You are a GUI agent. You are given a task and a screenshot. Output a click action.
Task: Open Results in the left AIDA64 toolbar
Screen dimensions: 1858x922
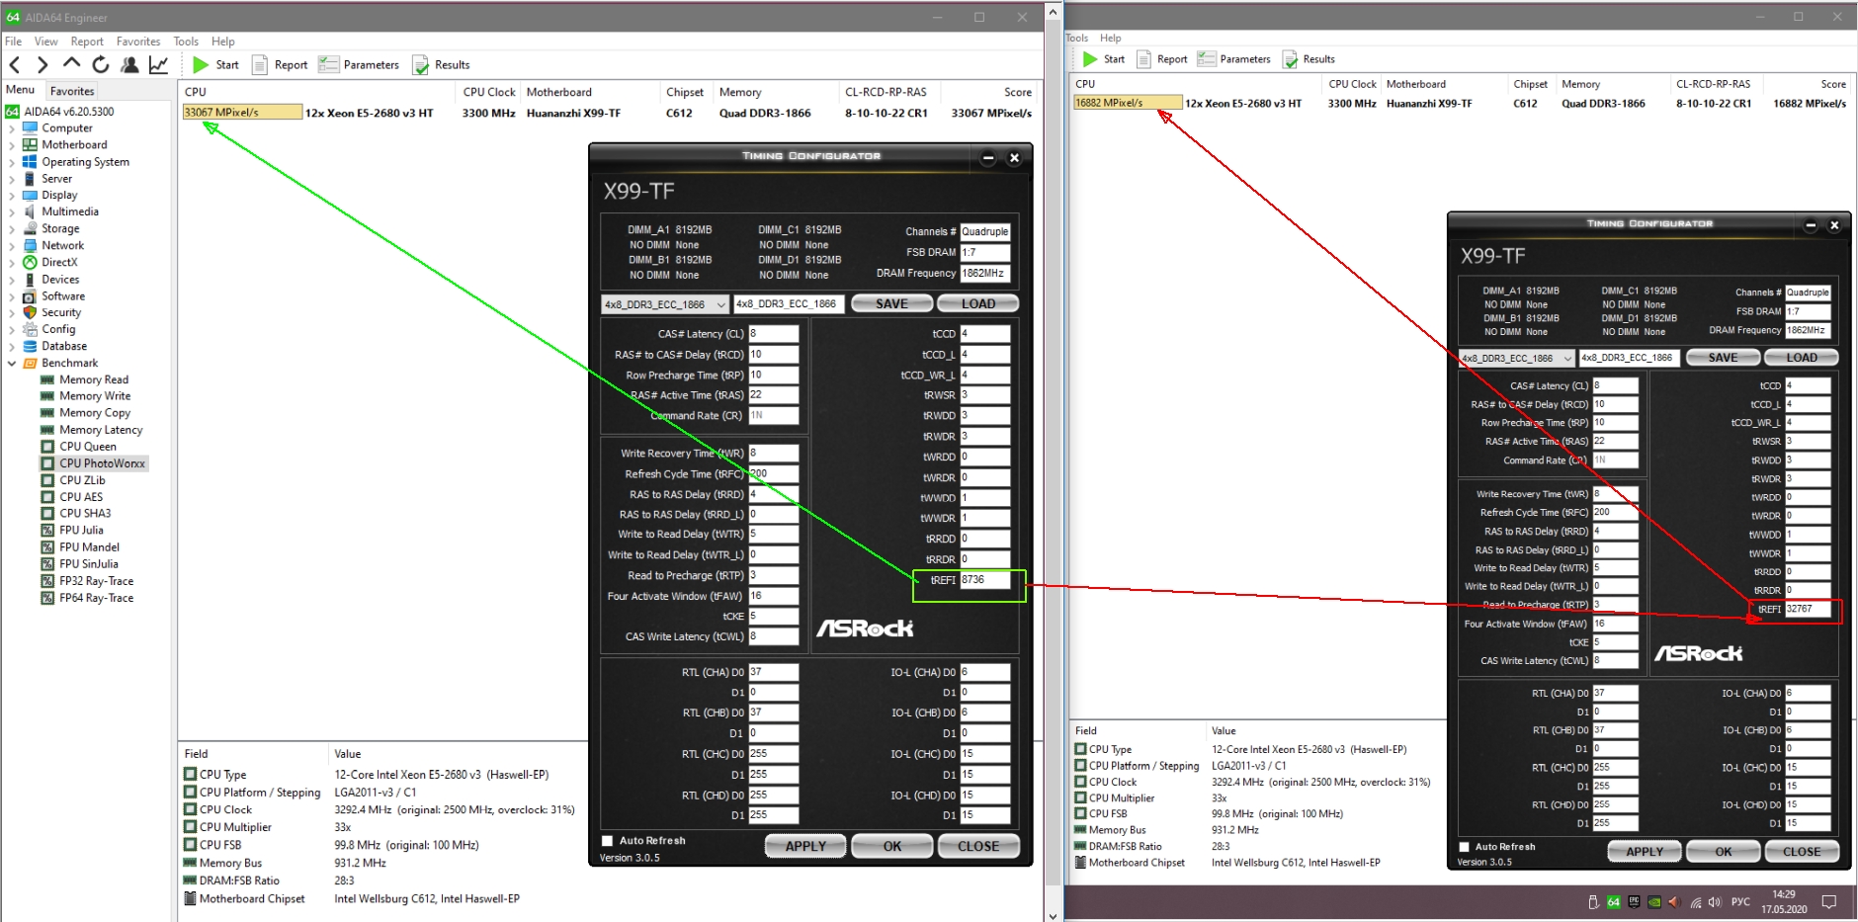(441, 65)
